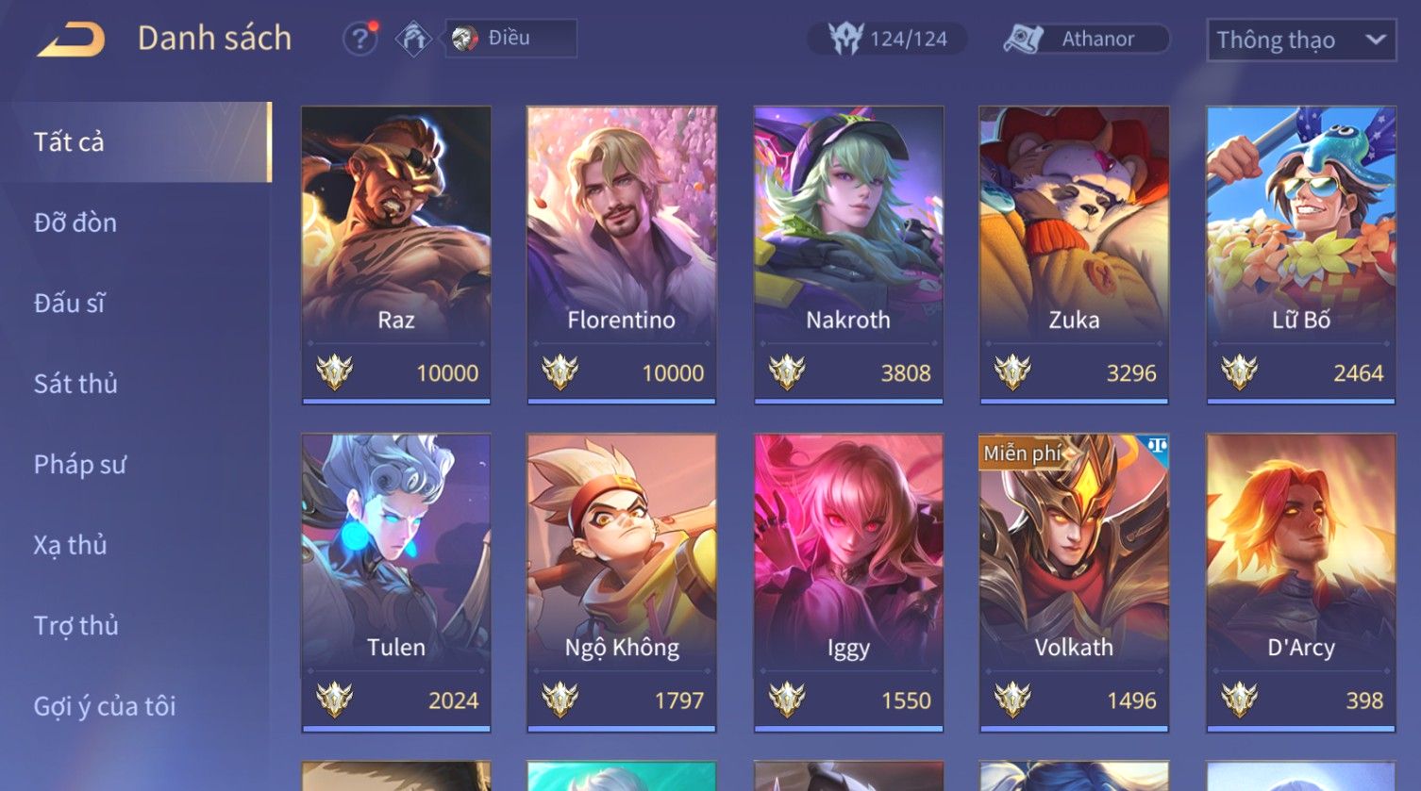Tap D'Arcy's mastery emblem icon

point(1239,700)
